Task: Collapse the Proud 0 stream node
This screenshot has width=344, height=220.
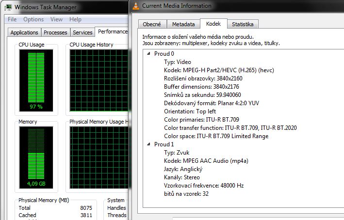Action: [149, 53]
